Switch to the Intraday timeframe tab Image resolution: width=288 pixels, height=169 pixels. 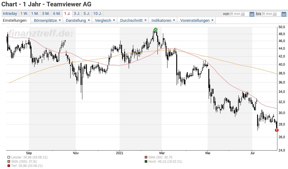tap(10, 14)
